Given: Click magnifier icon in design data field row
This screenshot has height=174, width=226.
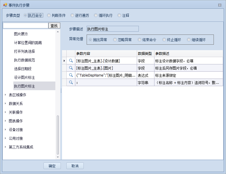Looking at the screenshot, I should pyautogui.click(x=71, y=61).
